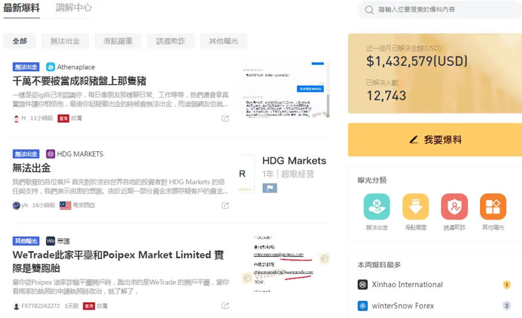Screen dimensions: 522x318
Task: Open the 誘導欺詐 red shield icon
Action: [454, 206]
